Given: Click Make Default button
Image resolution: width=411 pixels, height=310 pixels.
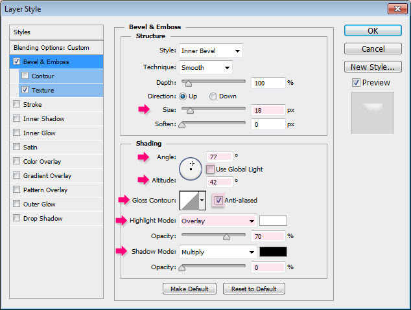Looking at the screenshot, I should [189, 289].
